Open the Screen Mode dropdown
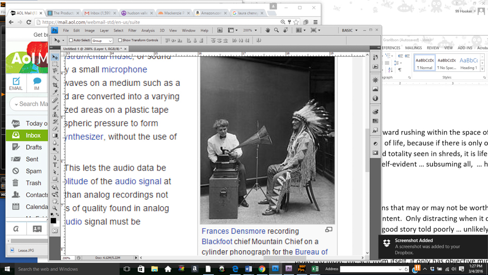Image resolution: width=488 pixels, height=275 pixels. (316, 30)
